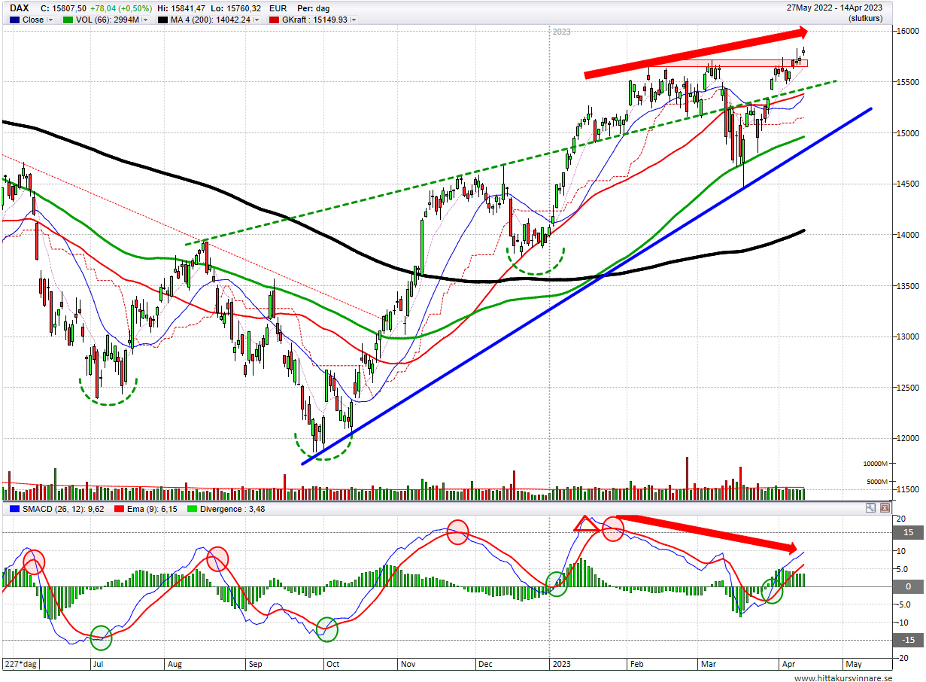926x682 pixels.
Task: Click the 10000M volume axis label
Action: click(877, 464)
